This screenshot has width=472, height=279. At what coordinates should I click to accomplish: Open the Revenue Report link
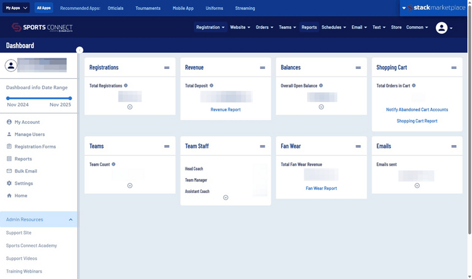pos(225,110)
